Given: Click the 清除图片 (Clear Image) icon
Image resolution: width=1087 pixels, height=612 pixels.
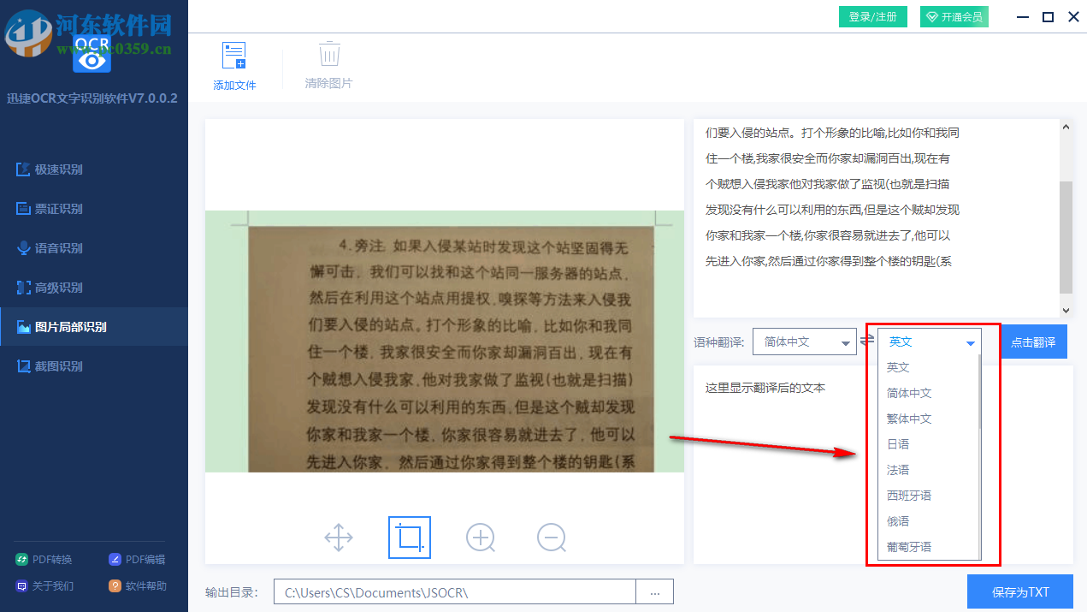Looking at the screenshot, I should click(x=329, y=64).
